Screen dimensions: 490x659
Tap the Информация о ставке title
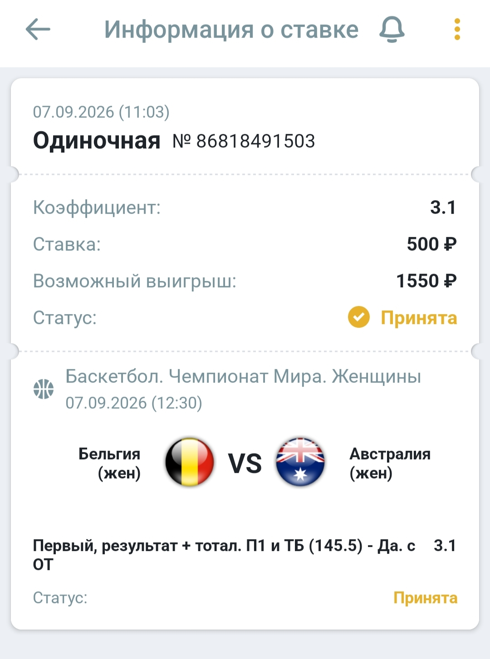[x=231, y=30]
